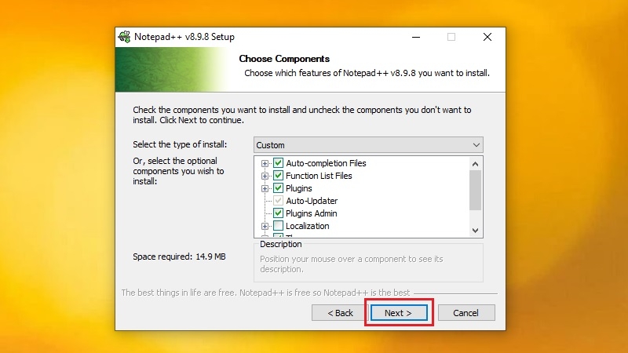Select the Plugins Admin row label

(x=311, y=213)
